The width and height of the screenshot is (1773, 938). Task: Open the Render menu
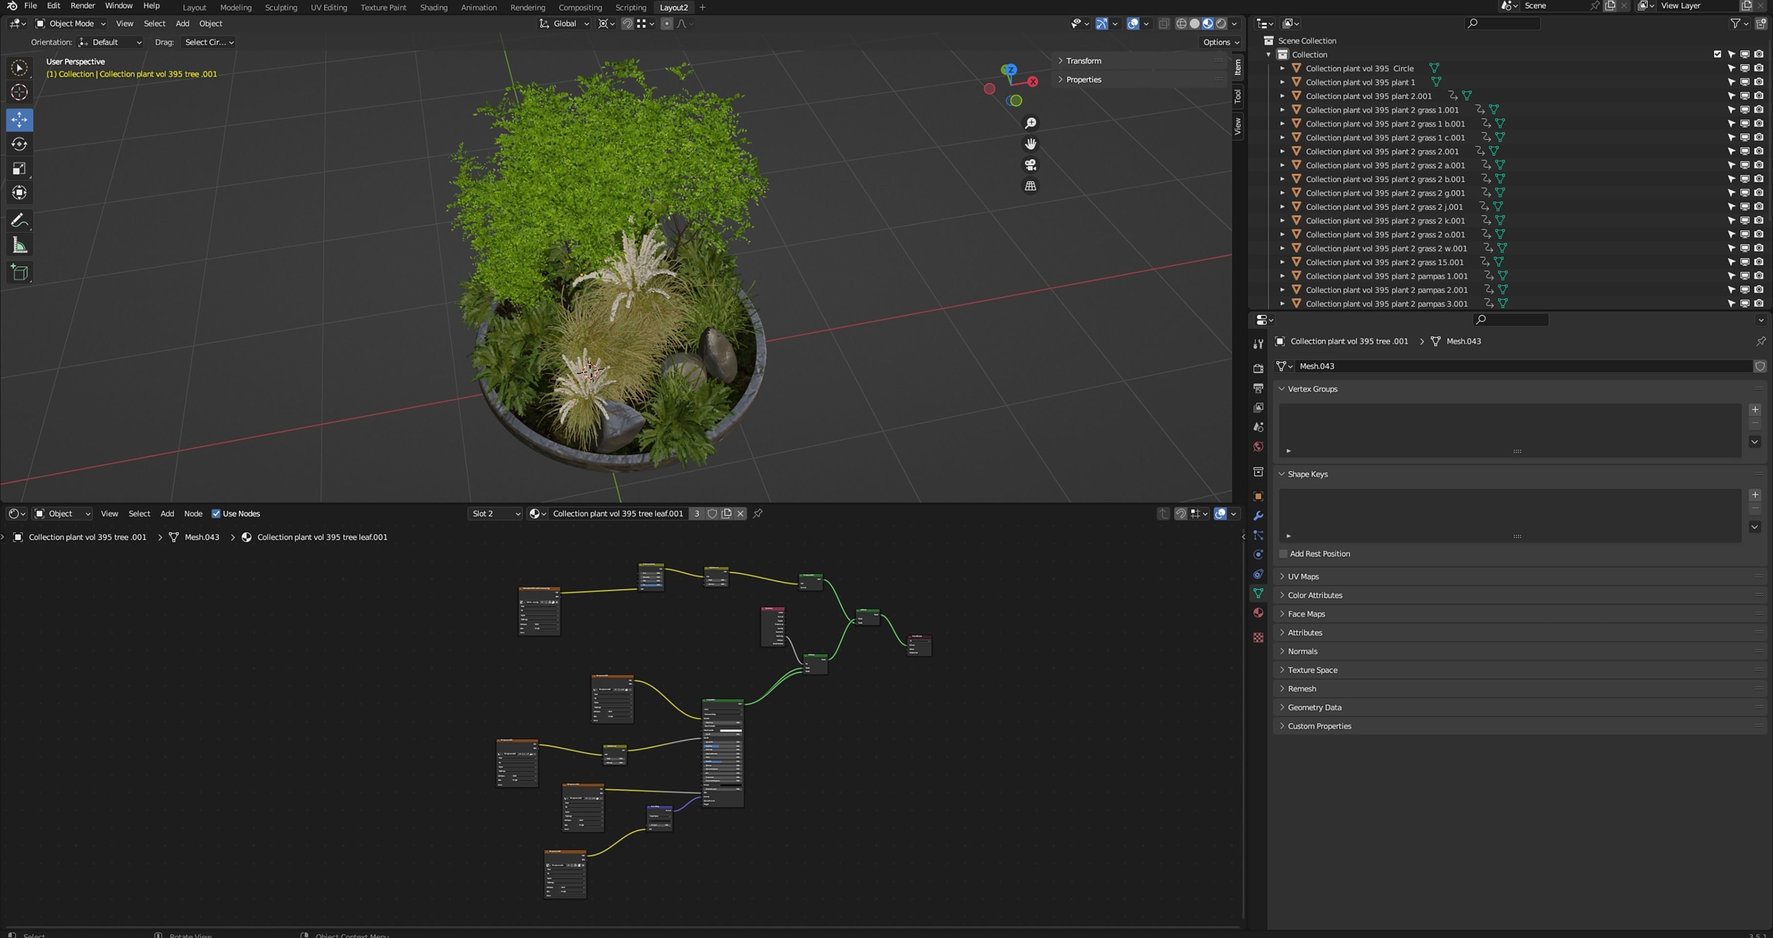[83, 5]
